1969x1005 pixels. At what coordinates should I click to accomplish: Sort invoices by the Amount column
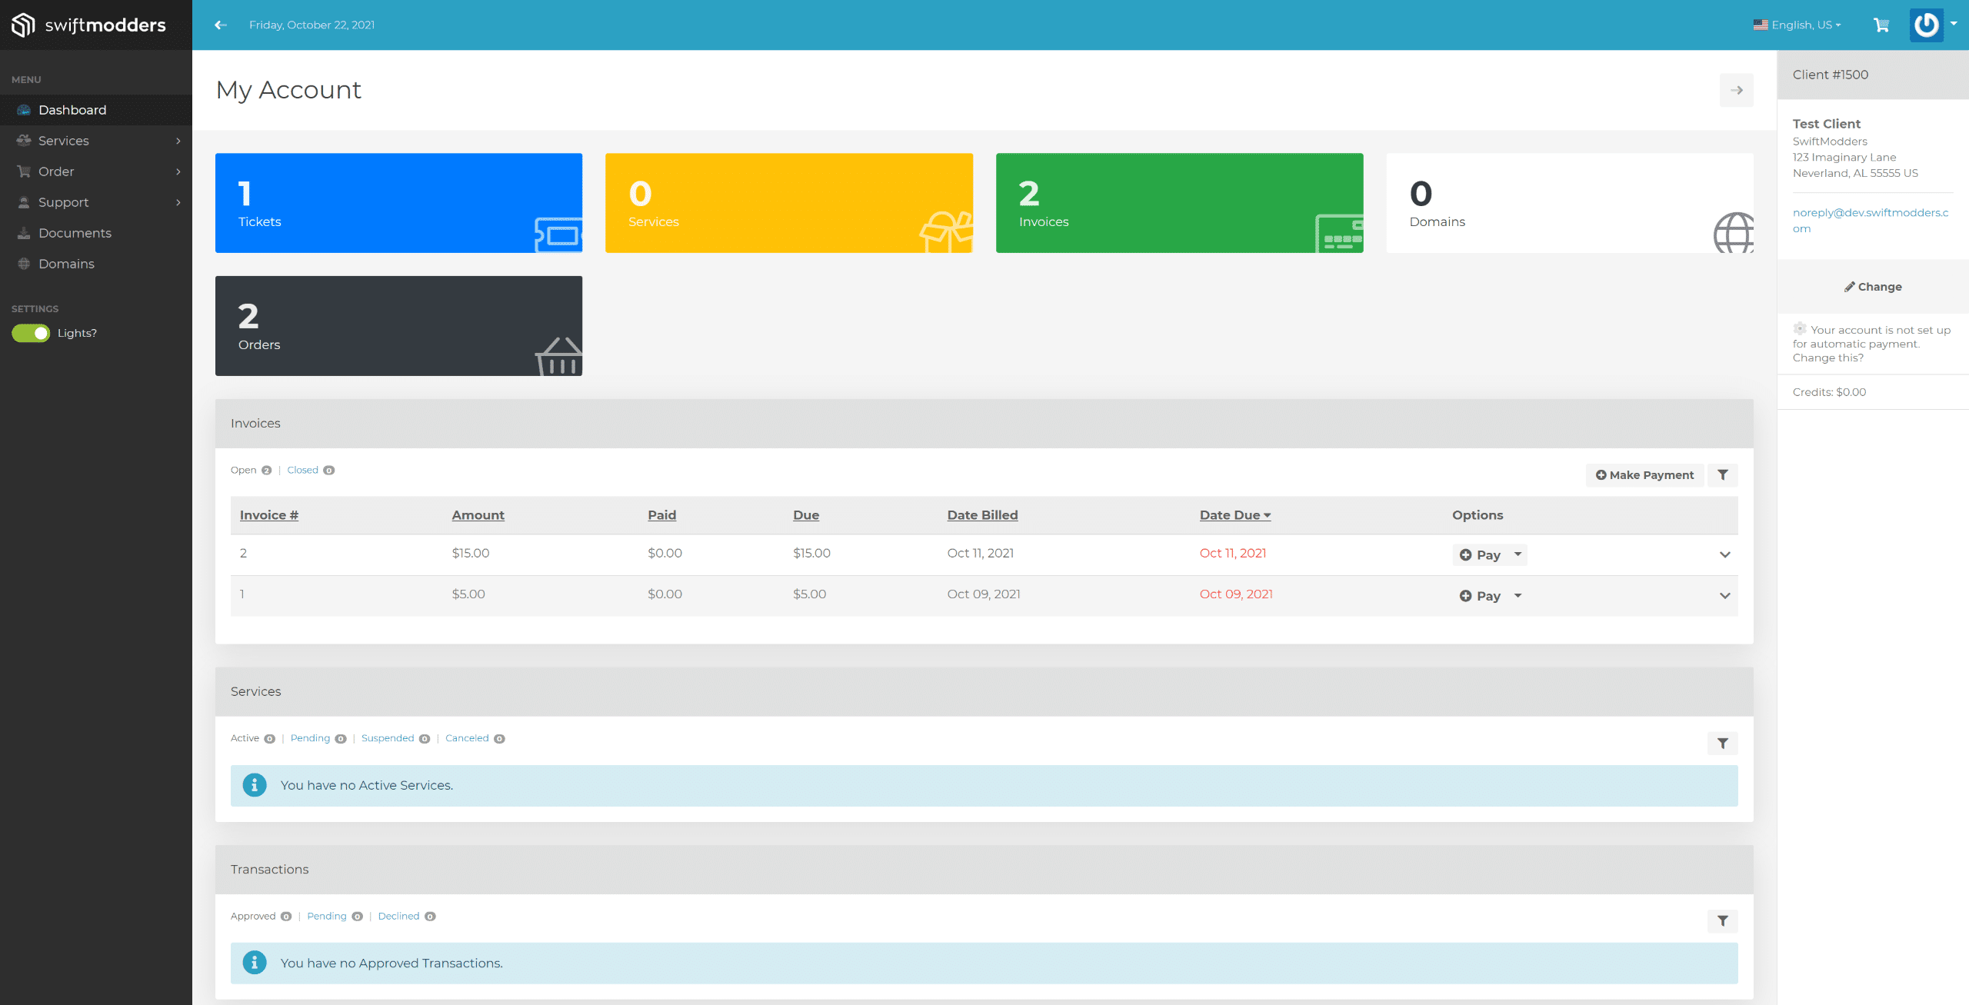(x=478, y=514)
